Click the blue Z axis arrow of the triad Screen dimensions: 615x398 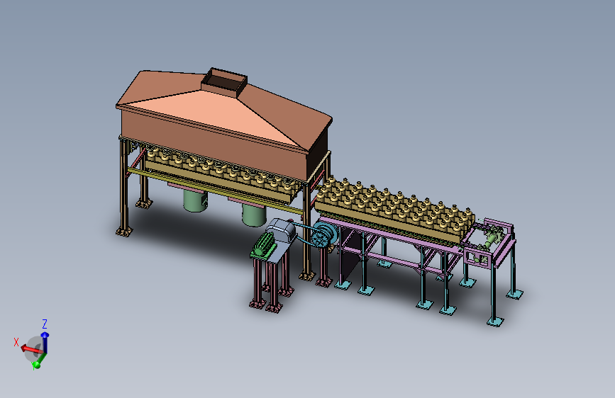pyautogui.click(x=45, y=341)
